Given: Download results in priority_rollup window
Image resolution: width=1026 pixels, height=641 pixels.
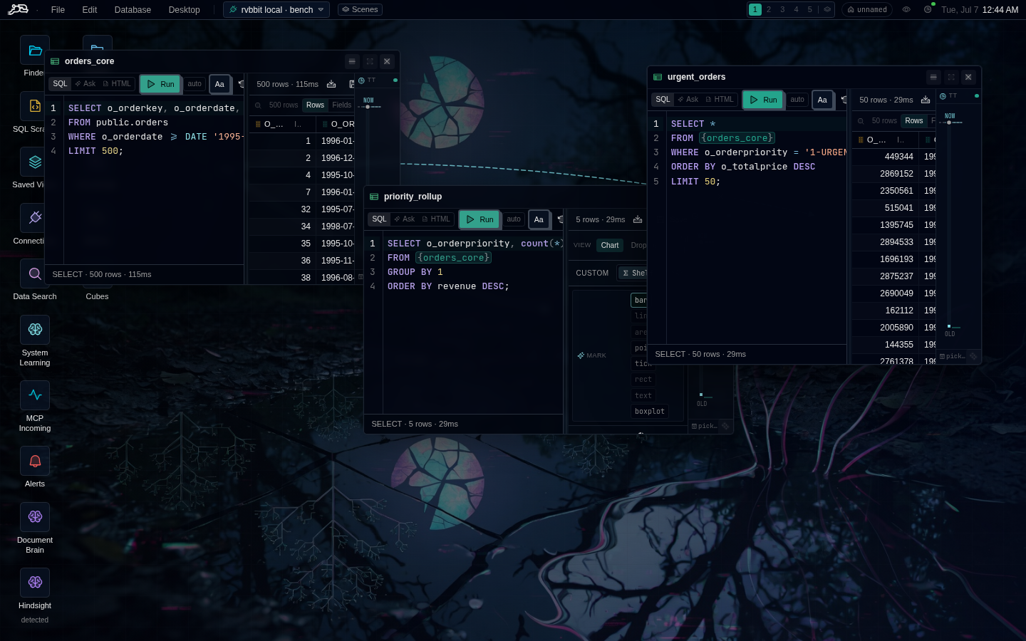Looking at the screenshot, I should [x=638, y=219].
